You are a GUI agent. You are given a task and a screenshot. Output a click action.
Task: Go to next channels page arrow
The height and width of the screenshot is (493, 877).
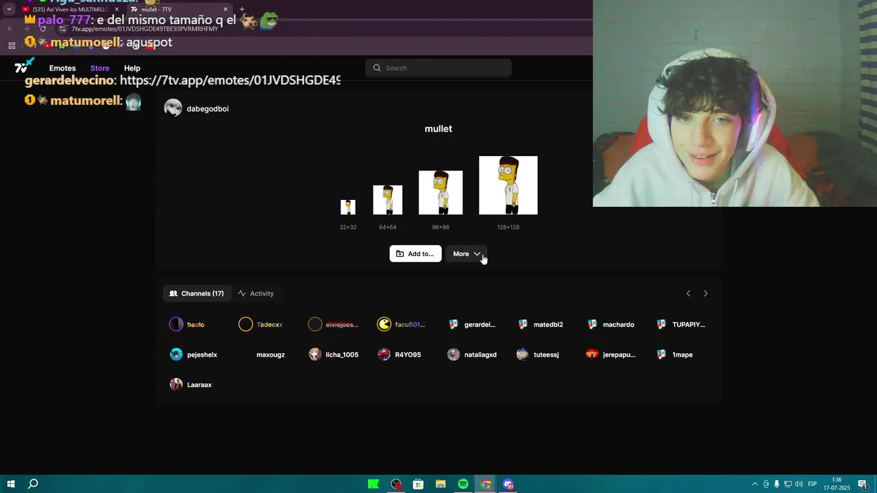(x=706, y=294)
